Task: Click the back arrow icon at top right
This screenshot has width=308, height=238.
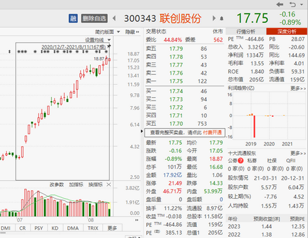Action: (x=279, y=4)
